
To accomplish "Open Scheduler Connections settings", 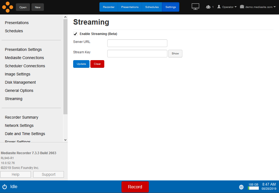I will pos(25,66).
